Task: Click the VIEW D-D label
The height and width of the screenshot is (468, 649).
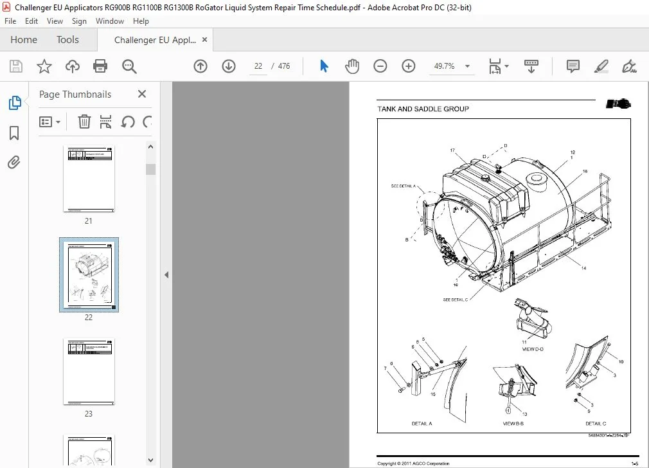Action: click(533, 349)
